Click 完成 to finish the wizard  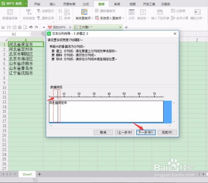click(167, 132)
